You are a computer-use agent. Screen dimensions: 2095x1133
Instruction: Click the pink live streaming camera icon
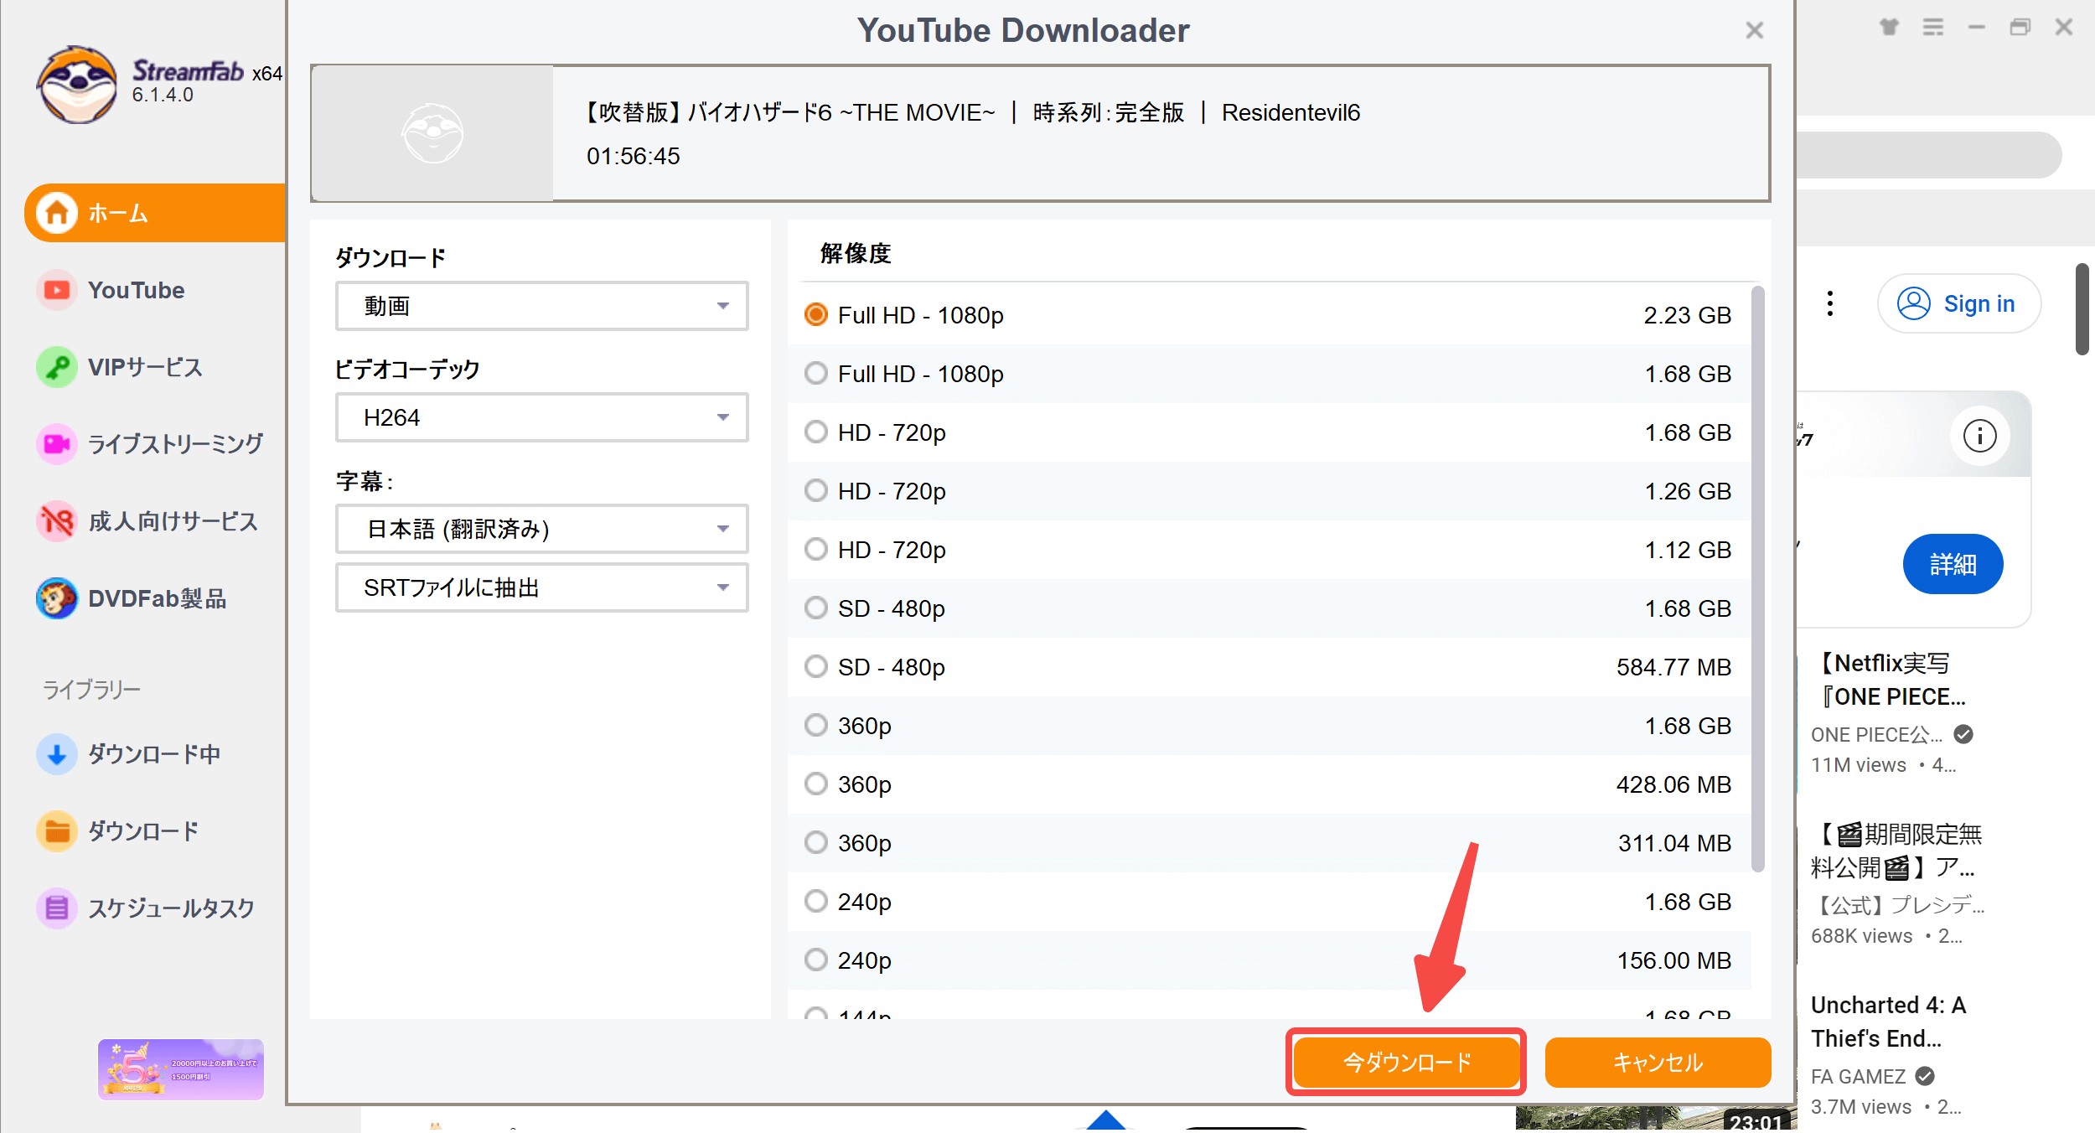pos(56,444)
